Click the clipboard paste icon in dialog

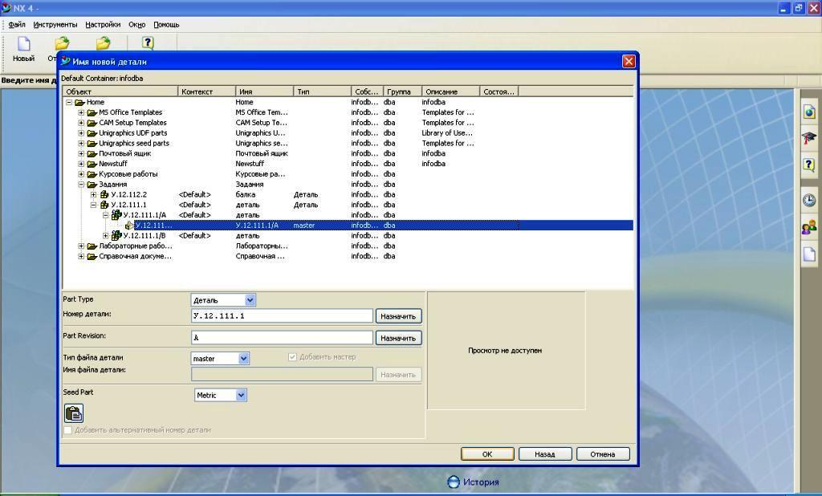tap(74, 413)
